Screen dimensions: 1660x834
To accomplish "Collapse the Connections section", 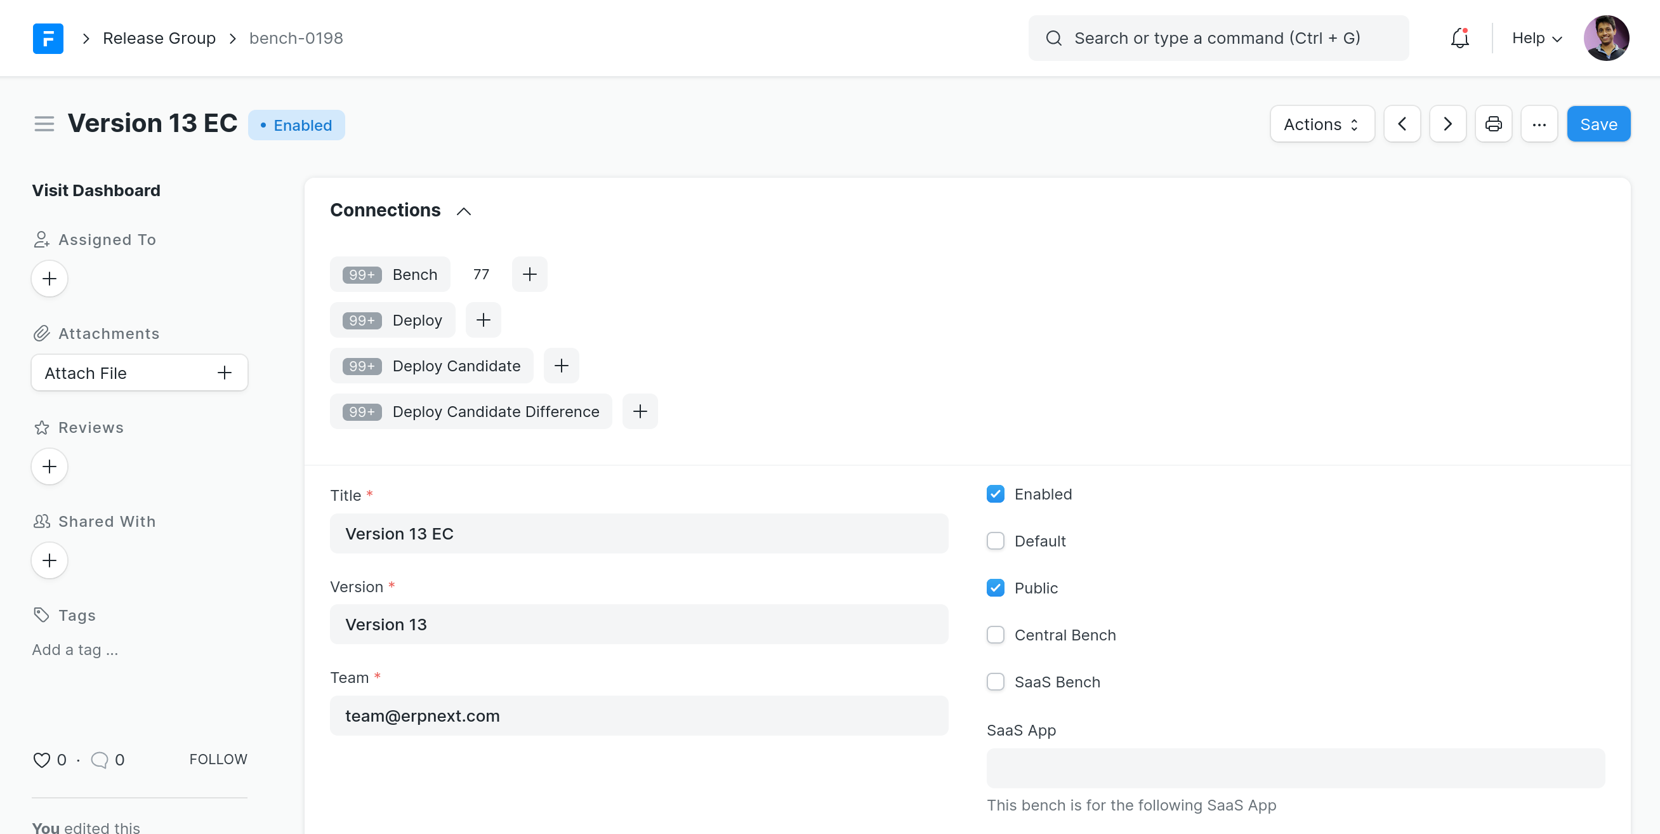I will tap(463, 211).
